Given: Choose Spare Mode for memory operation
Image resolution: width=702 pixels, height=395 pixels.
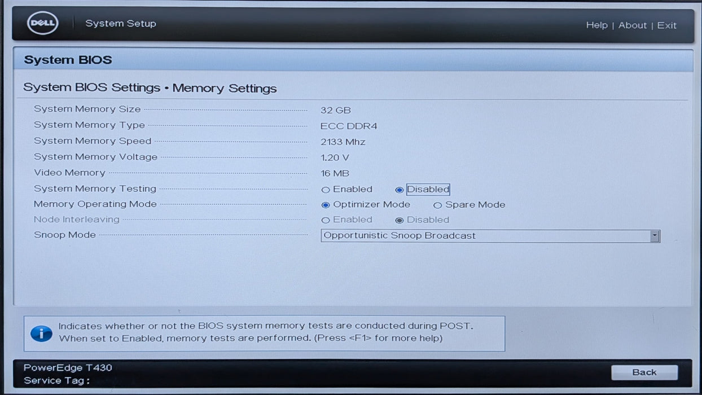Looking at the screenshot, I should (437, 205).
